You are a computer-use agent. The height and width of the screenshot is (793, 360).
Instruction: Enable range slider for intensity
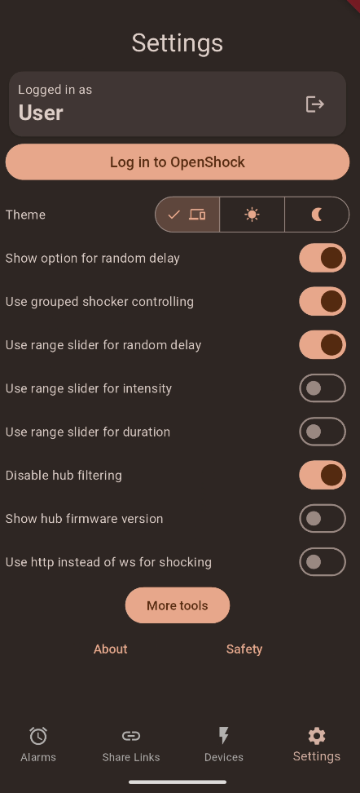point(323,388)
